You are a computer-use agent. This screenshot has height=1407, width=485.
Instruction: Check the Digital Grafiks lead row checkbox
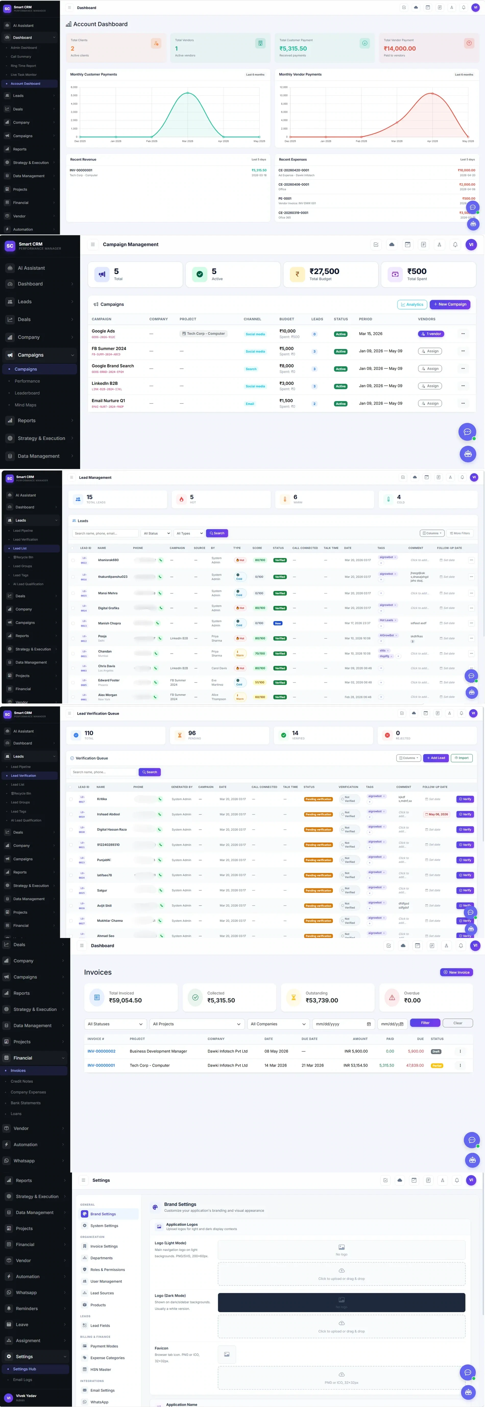[x=72, y=608]
